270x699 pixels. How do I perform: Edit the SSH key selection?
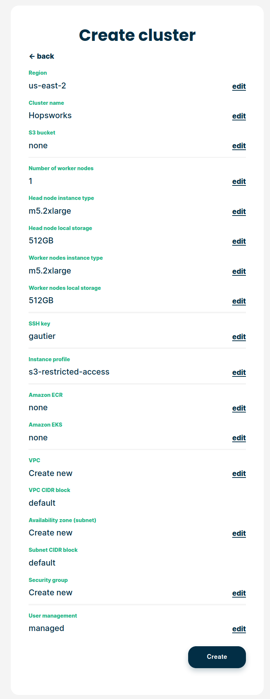pos(239,337)
